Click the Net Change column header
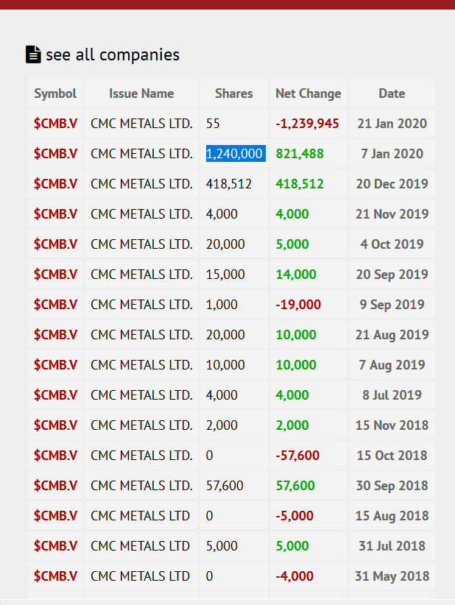 click(308, 93)
